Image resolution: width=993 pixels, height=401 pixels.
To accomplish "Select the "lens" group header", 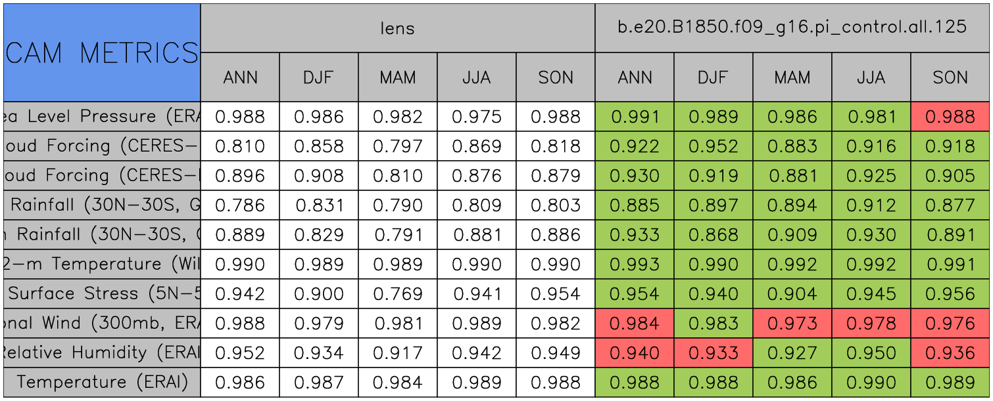I will 397,28.
